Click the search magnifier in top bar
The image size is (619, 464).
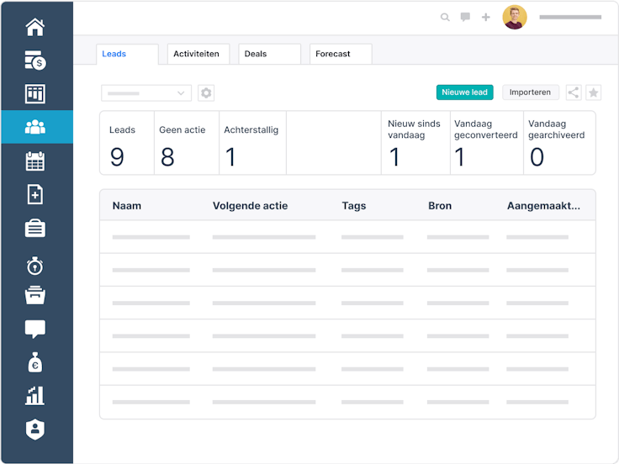click(x=445, y=17)
